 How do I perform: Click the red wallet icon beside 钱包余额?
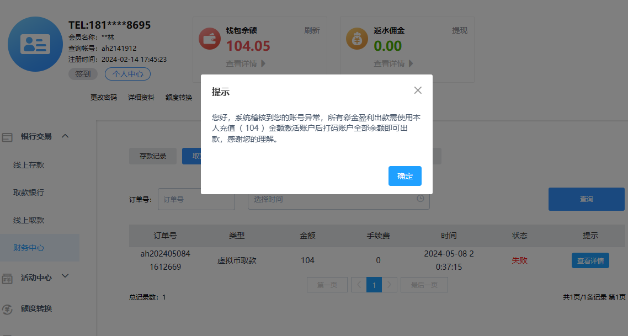(x=210, y=39)
